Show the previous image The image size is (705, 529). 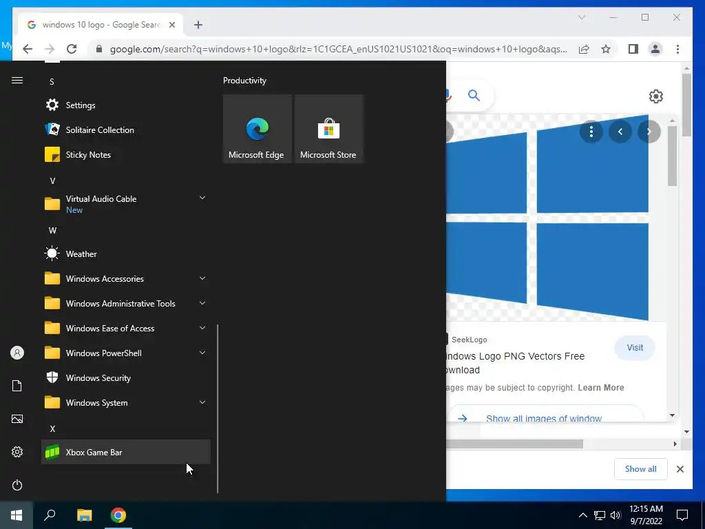coord(620,132)
